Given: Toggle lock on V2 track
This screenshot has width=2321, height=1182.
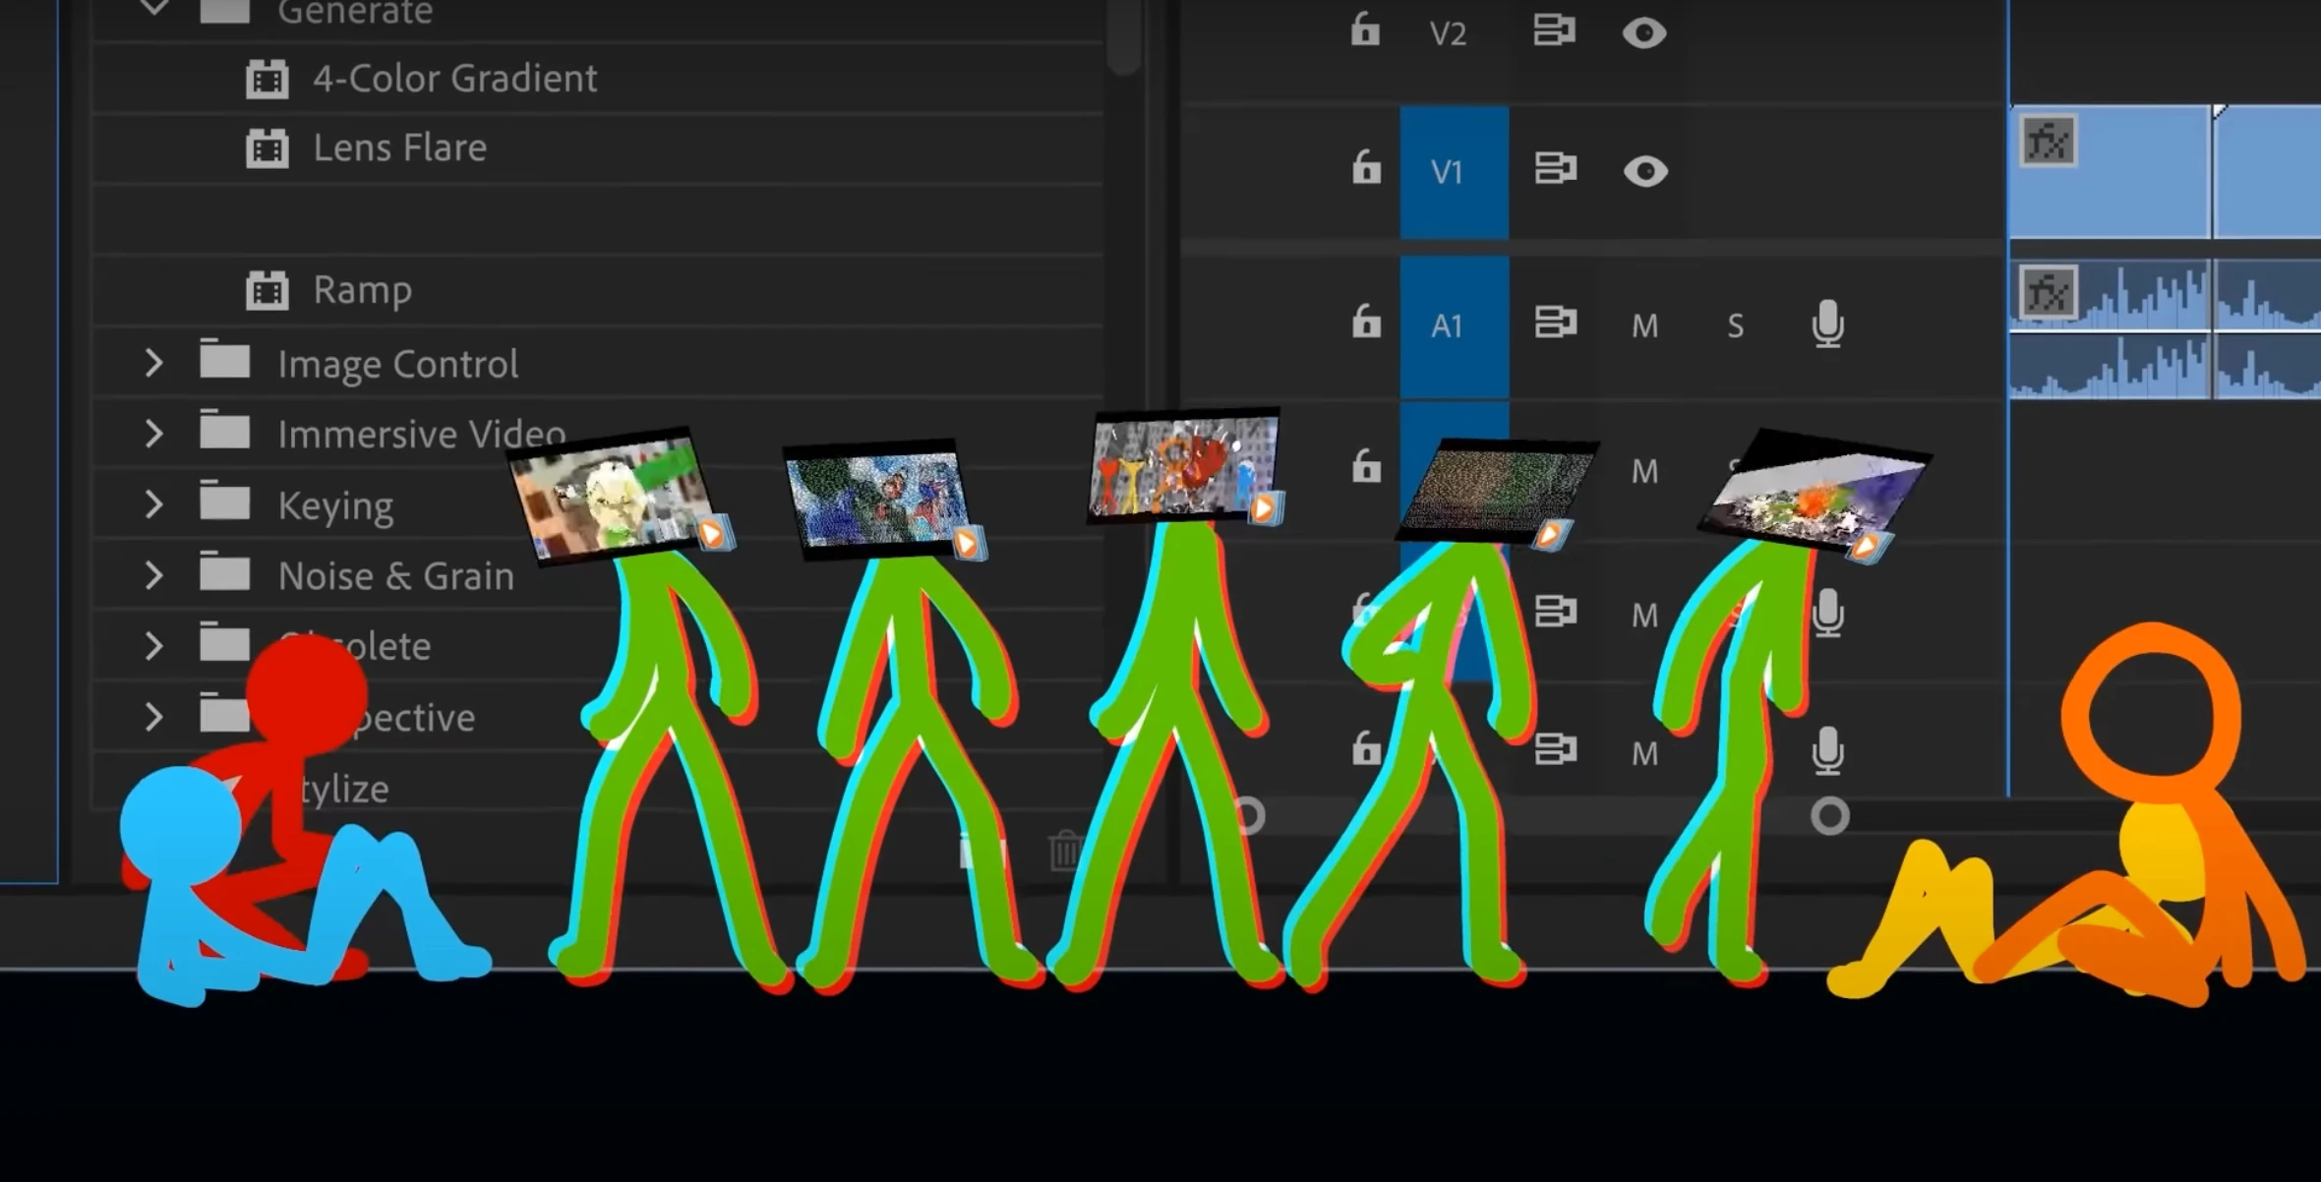Looking at the screenshot, I should [1364, 30].
